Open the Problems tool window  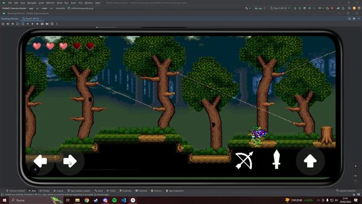pos(126,191)
